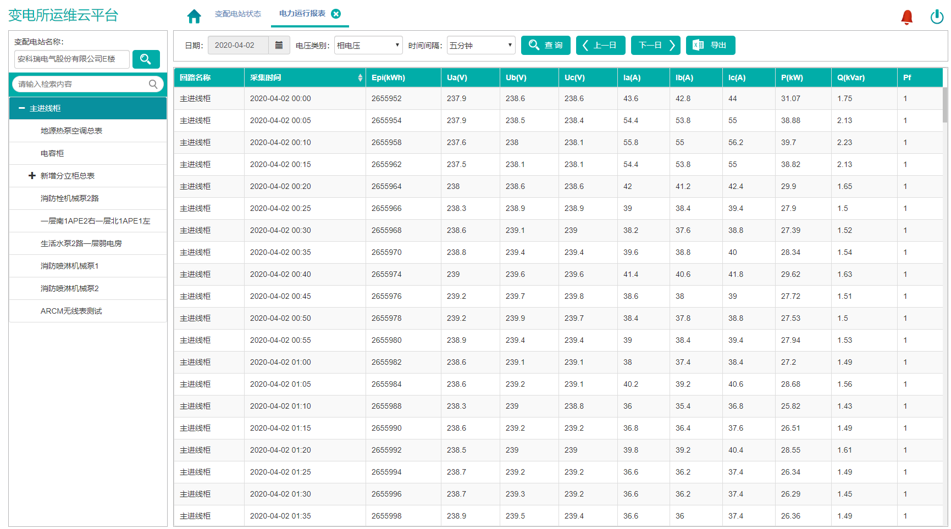Click the Q(kVar) column header

tap(864, 77)
